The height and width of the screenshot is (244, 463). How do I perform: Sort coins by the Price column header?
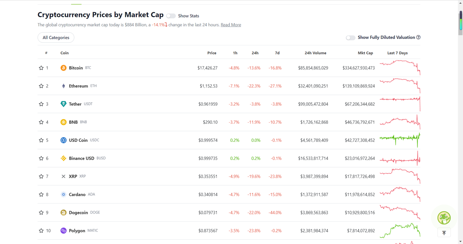pos(212,53)
